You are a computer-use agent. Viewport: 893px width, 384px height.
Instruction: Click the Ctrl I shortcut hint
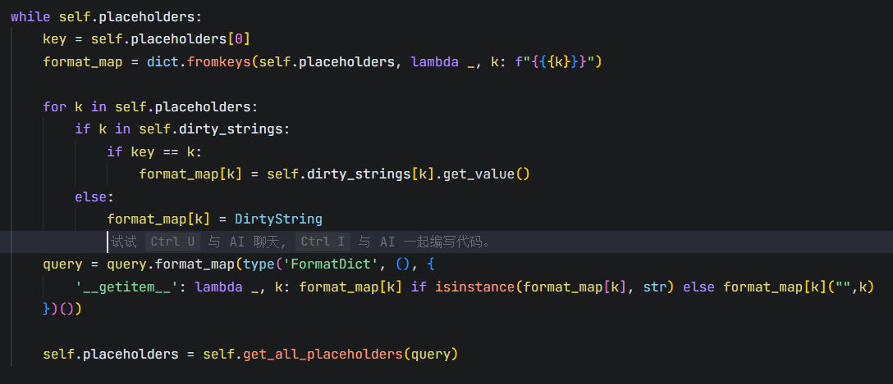[x=323, y=242]
